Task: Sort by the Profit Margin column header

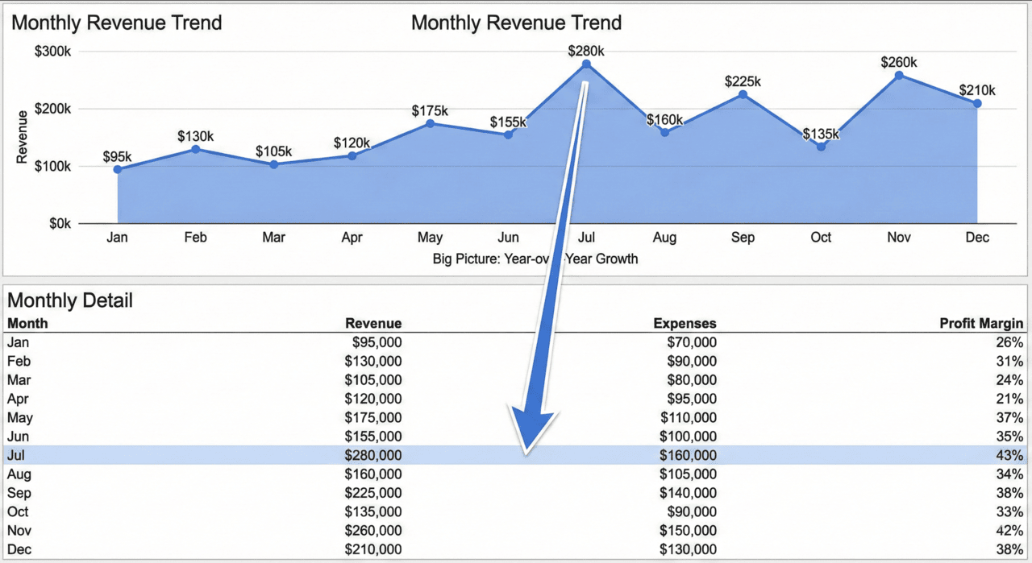Action: tap(981, 323)
